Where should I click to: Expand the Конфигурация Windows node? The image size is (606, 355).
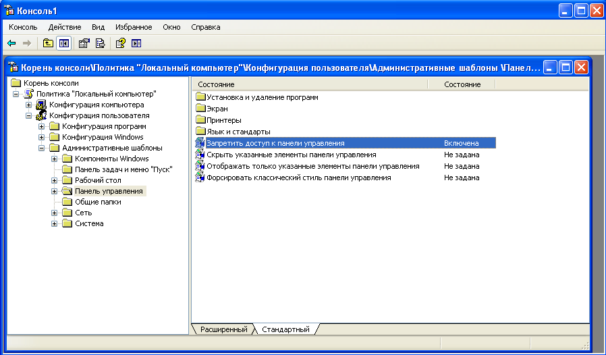click(x=41, y=137)
